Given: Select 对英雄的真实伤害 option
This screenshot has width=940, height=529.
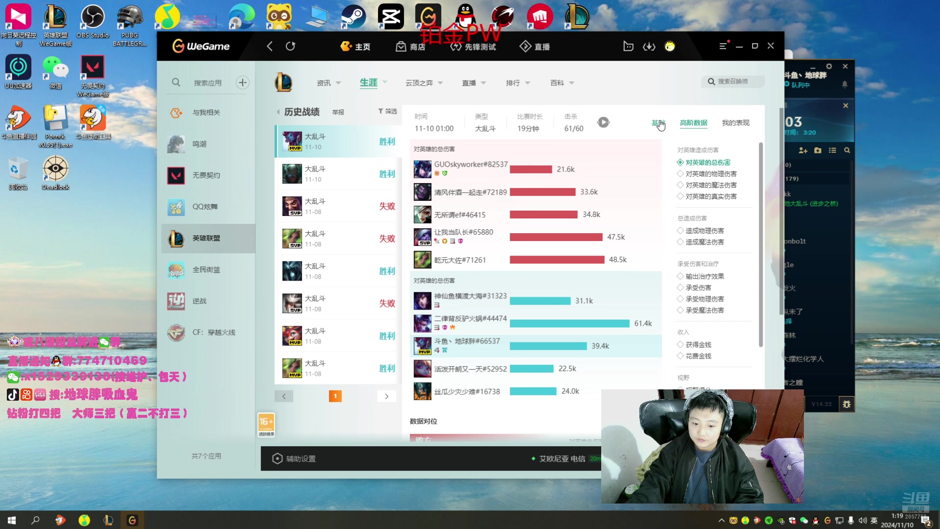Looking at the screenshot, I should tap(707, 196).
